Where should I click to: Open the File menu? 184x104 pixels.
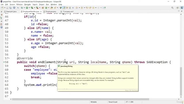tap(2, 5)
